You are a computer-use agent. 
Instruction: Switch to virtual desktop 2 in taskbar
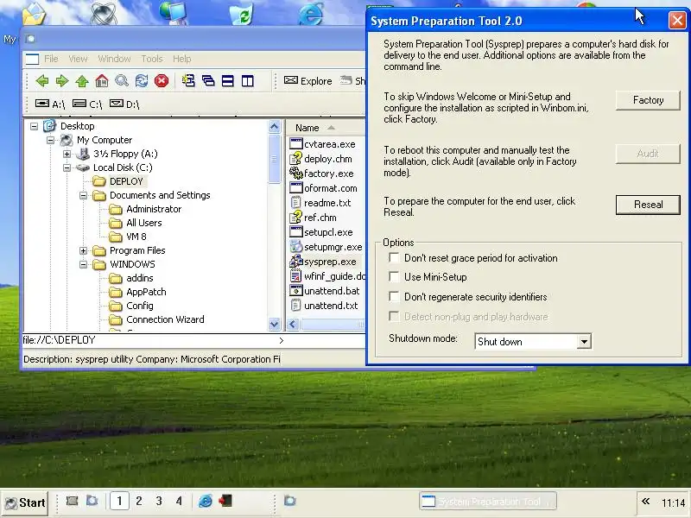pyautogui.click(x=139, y=501)
